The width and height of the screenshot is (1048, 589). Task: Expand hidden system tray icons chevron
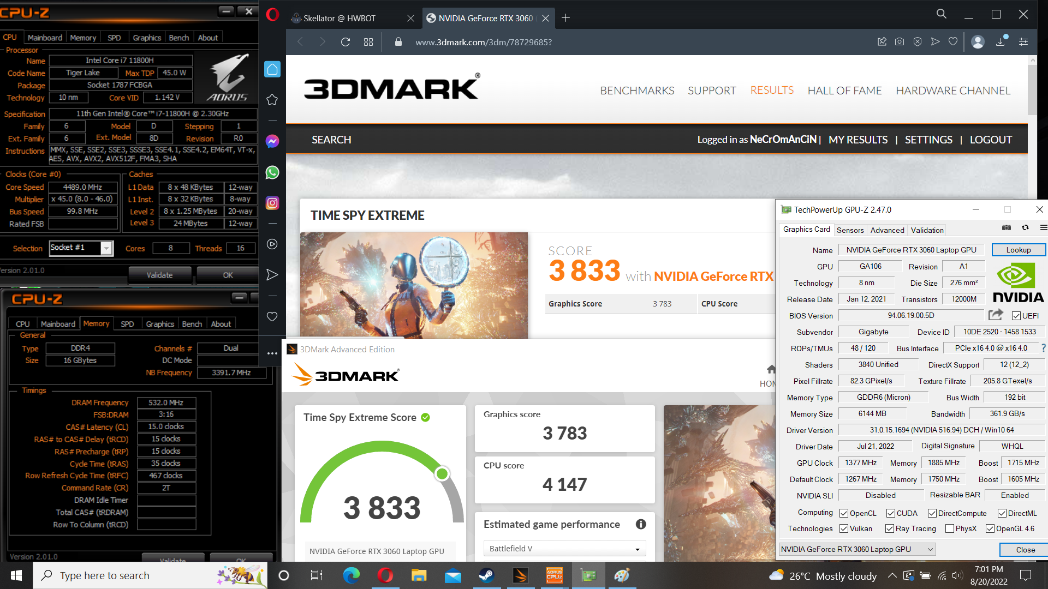coord(892,575)
